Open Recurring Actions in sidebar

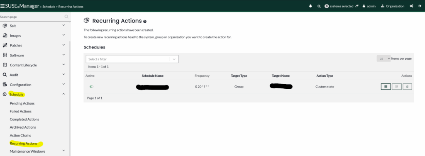click(x=24, y=143)
